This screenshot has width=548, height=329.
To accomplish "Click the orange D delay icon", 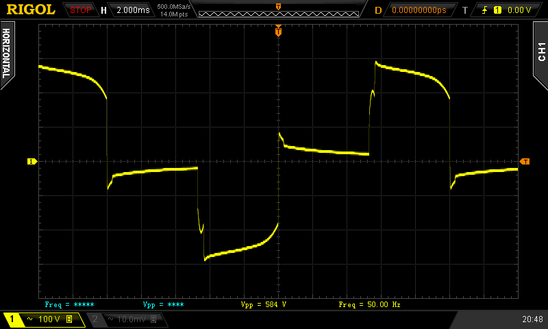I will pos(378,10).
